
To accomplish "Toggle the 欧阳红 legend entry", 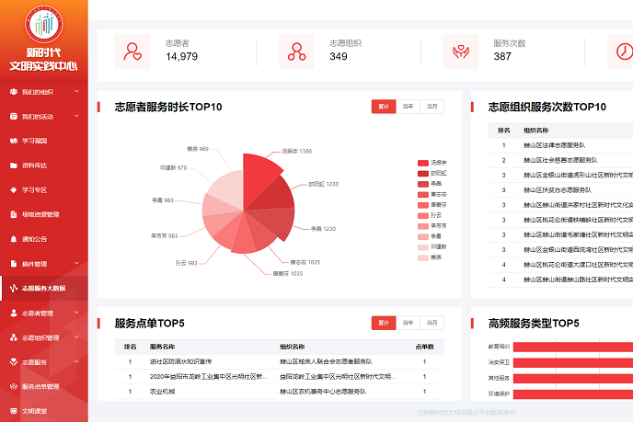I will (432, 174).
